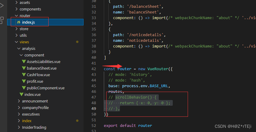Collapse the router folder chevron
The image size is (256, 132).
pyautogui.click(x=16, y=16)
